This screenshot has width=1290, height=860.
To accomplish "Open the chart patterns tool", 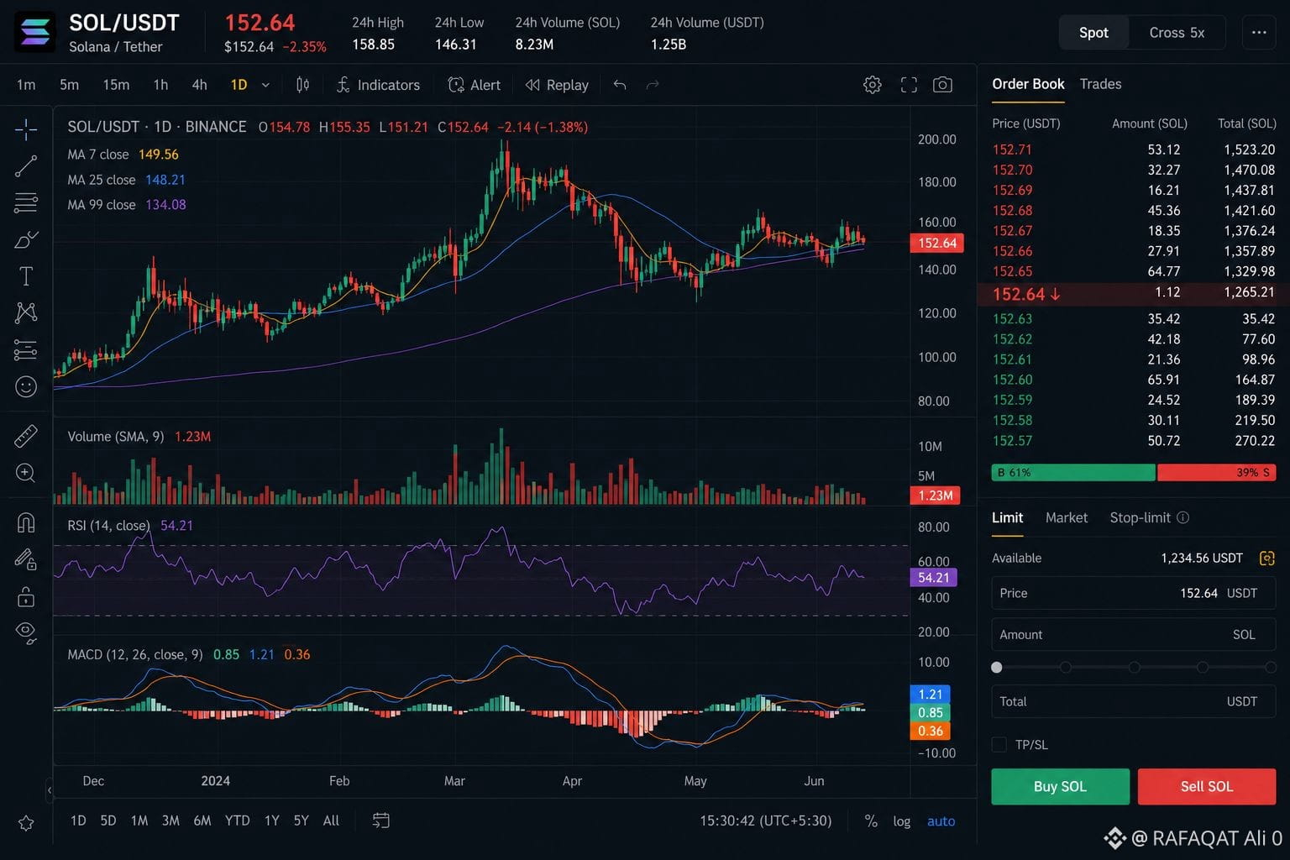I will [x=26, y=313].
